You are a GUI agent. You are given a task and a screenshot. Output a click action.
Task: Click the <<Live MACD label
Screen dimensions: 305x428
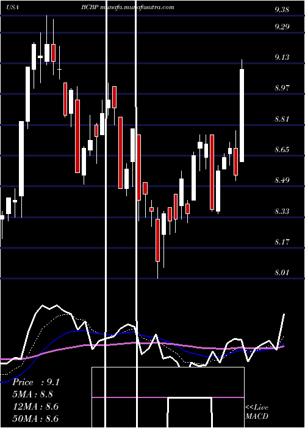257,412
